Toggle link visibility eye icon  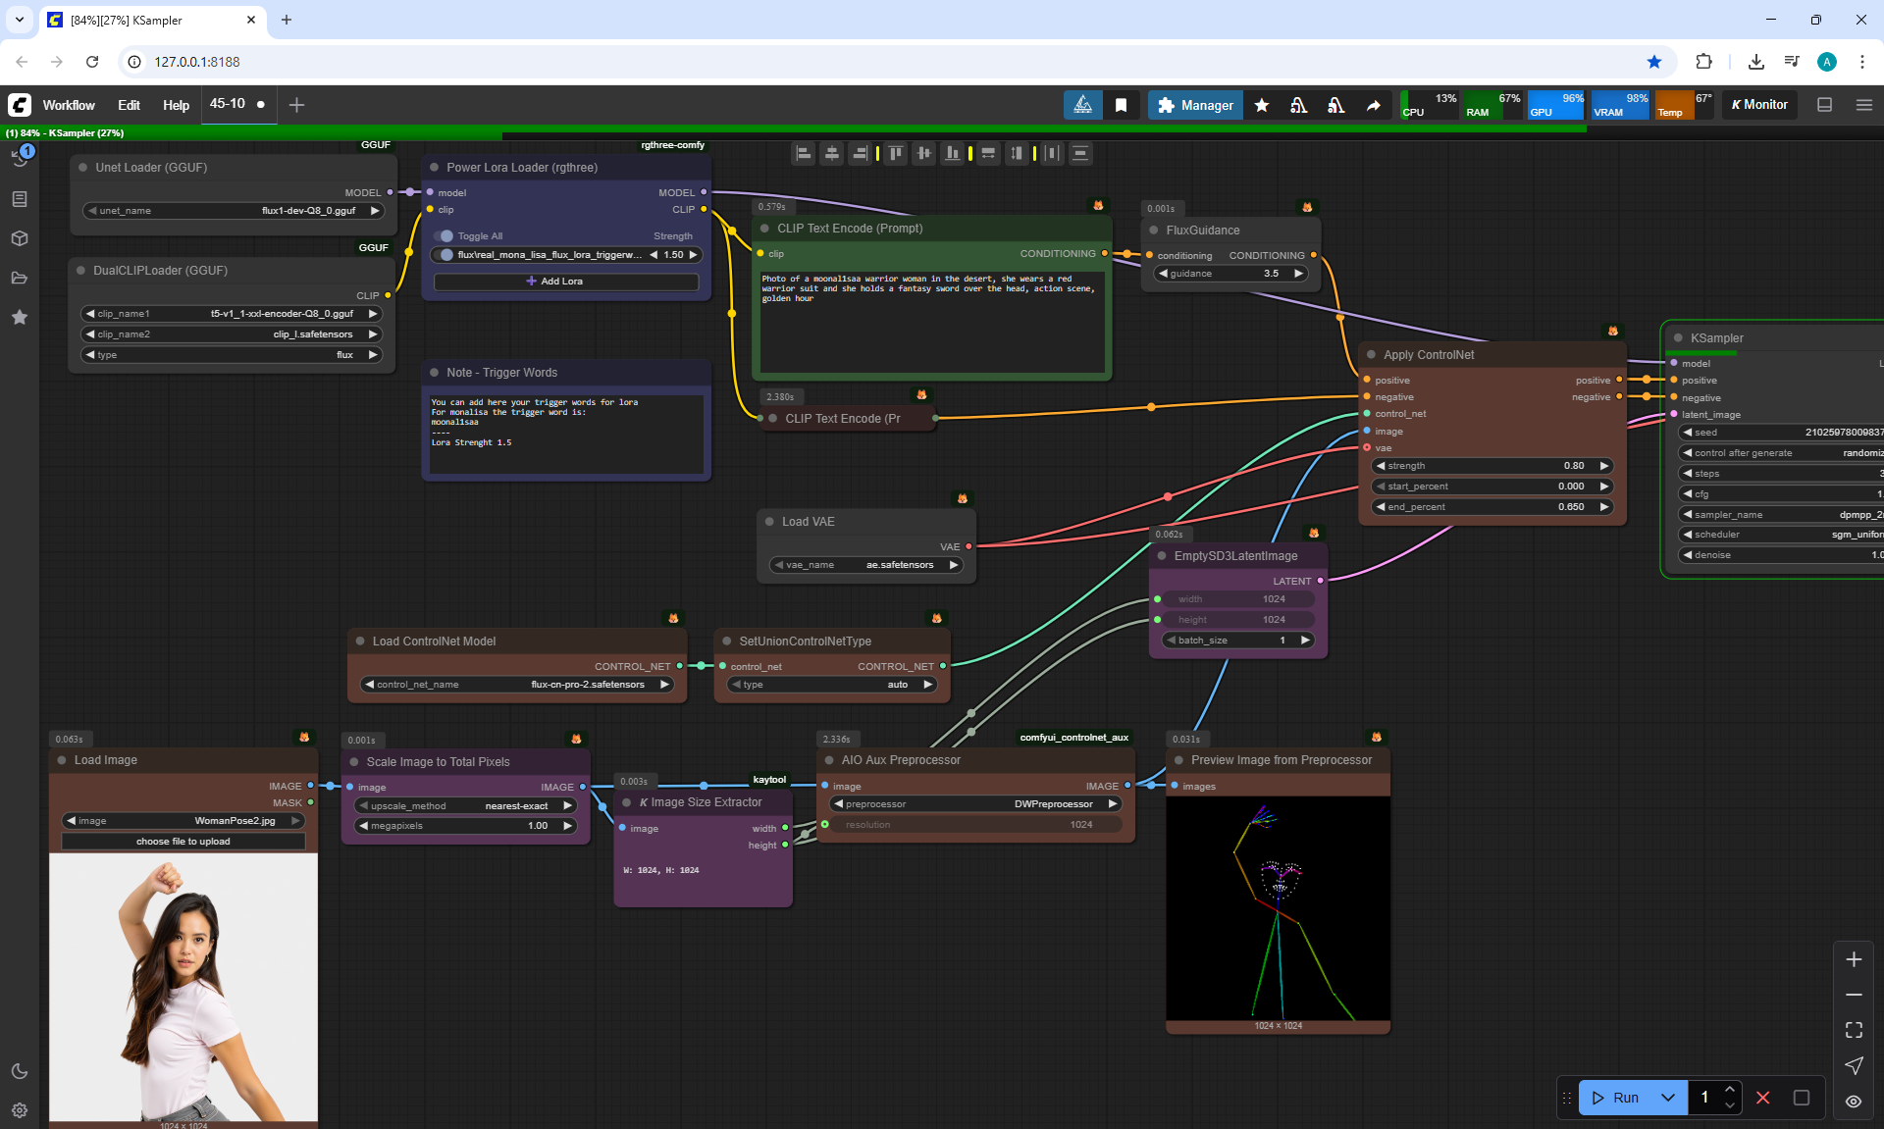pos(1854,1101)
